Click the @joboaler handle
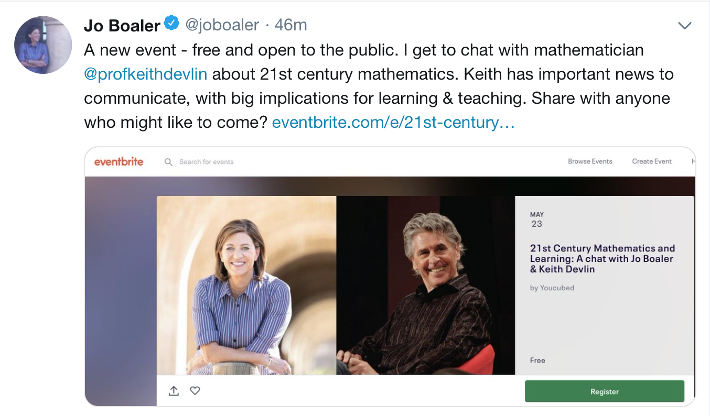The height and width of the screenshot is (416, 710). (222, 25)
